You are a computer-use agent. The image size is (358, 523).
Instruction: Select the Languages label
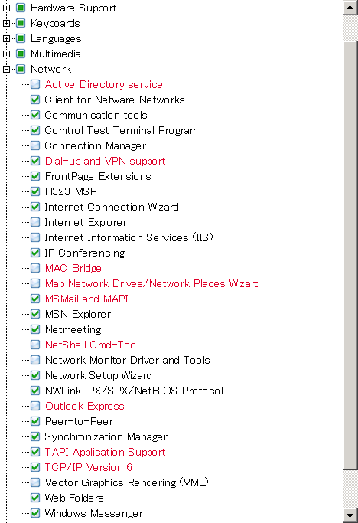pos(56,39)
